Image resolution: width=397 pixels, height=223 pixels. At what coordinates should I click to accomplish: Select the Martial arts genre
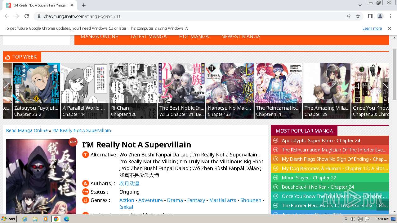(223, 200)
